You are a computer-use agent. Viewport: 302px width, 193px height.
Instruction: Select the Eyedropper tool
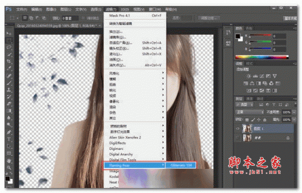tap(9, 68)
